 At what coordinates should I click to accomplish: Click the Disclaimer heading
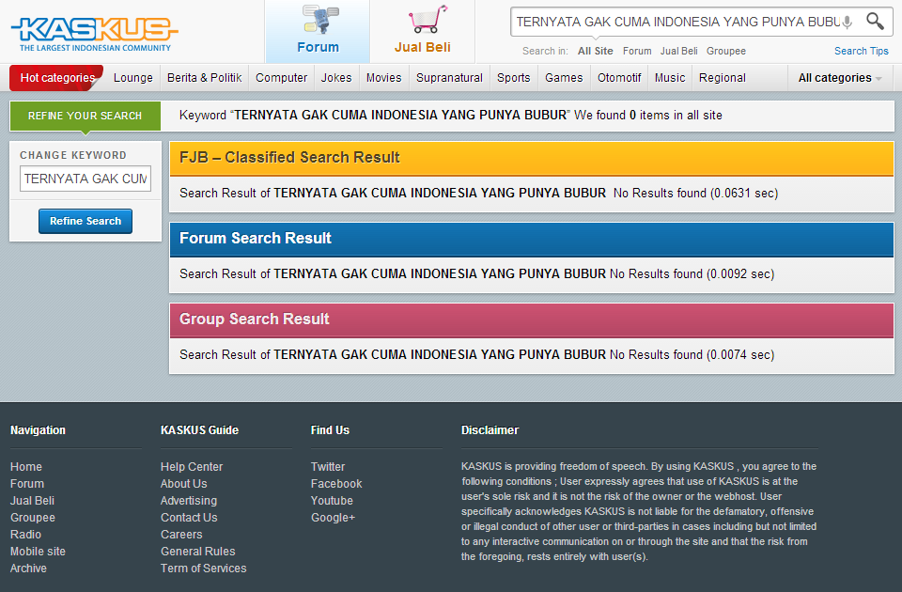[x=490, y=430]
